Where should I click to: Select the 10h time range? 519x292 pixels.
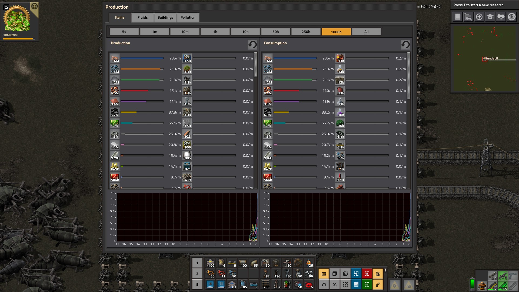point(245,32)
